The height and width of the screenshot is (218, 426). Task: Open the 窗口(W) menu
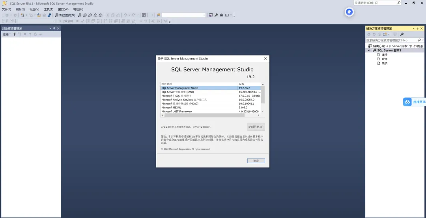point(63,9)
